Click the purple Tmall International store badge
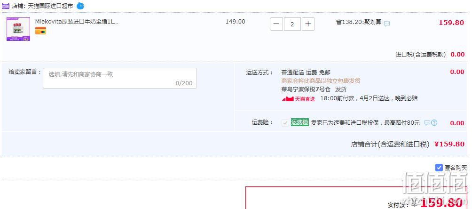Image resolution: width=472 pixels, height=209 pixels. click(x=6, y=6)
